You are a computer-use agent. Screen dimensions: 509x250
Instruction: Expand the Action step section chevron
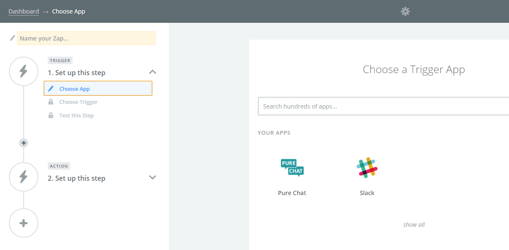[x=152, y=177]
